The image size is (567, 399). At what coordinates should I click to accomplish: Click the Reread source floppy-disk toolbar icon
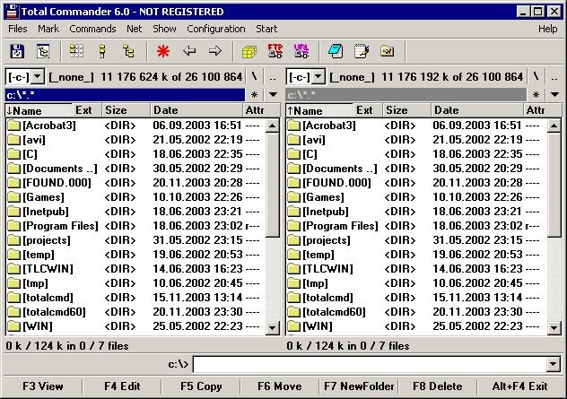(17, 51)
